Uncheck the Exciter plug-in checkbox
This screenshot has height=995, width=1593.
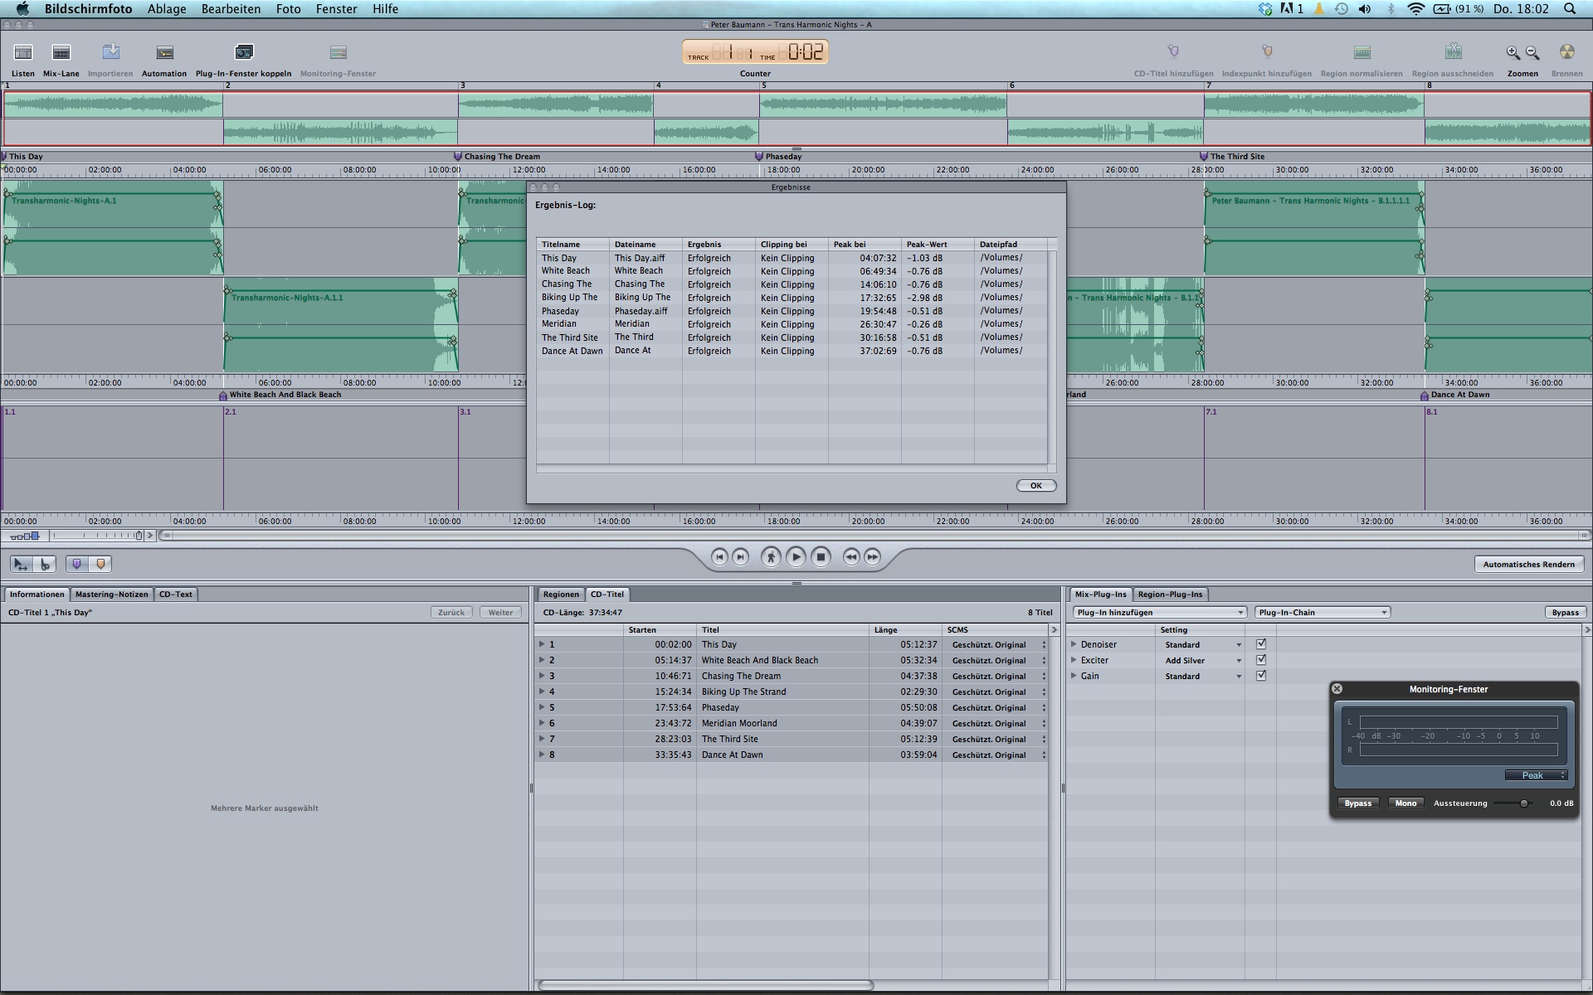point(1261,660)
